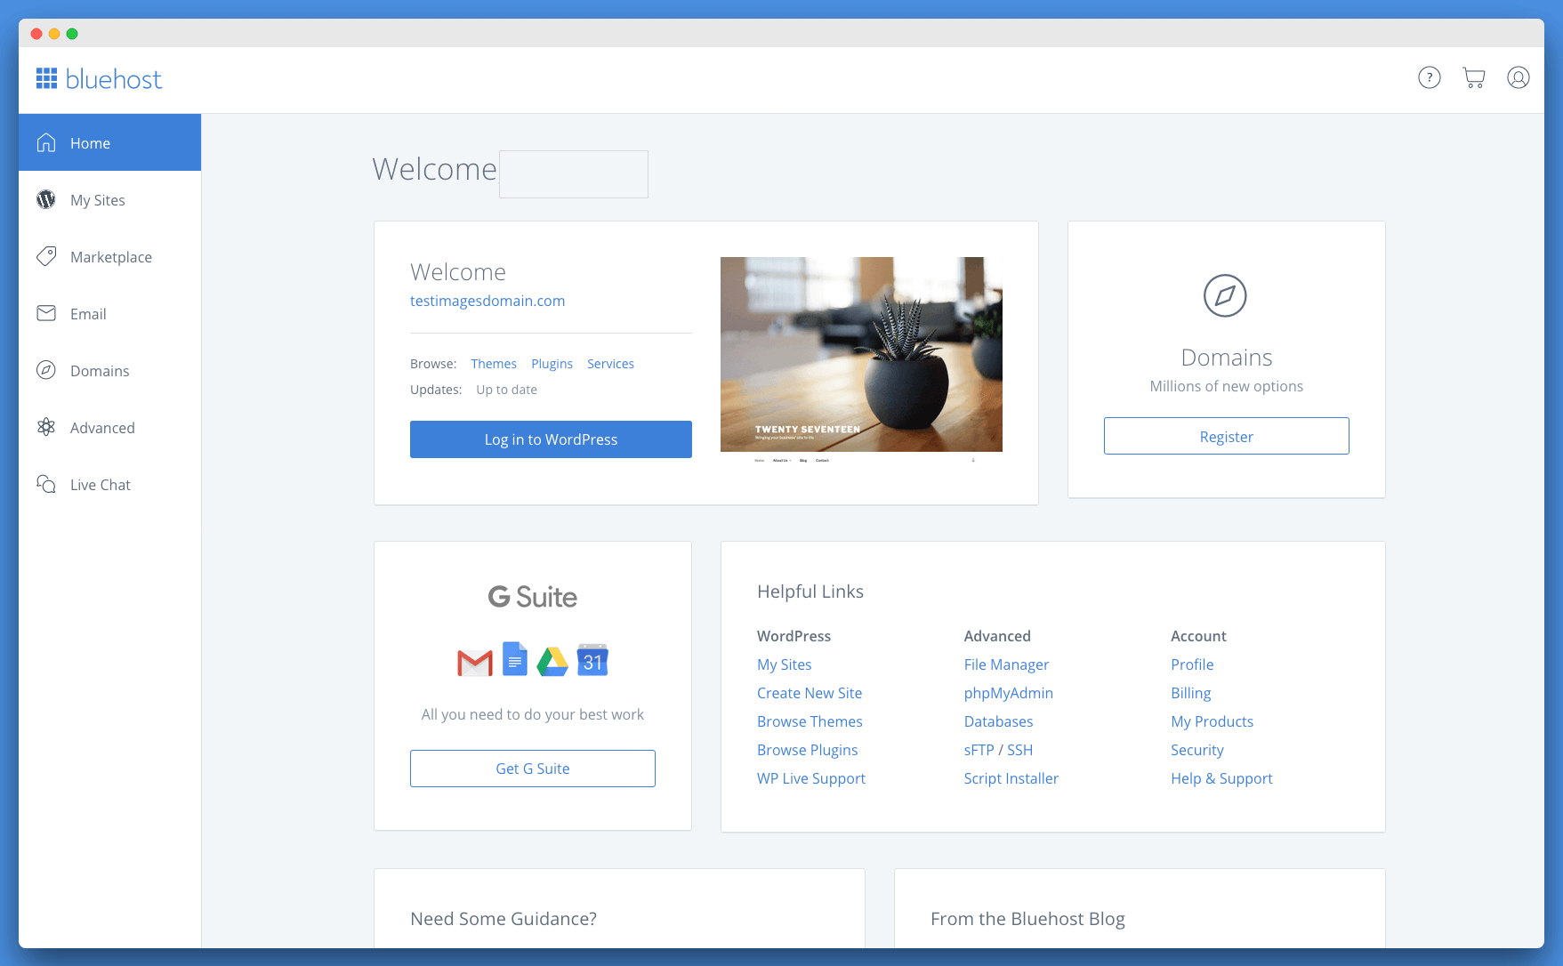
Task: Open Advanced section in sidebar
Action: click(102, 428)
